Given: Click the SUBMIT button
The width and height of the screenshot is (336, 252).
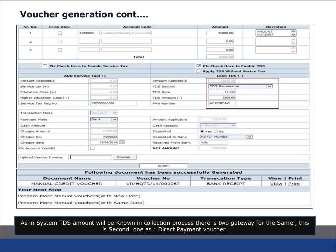Looking at the screenshot, I should click(164, 166).
